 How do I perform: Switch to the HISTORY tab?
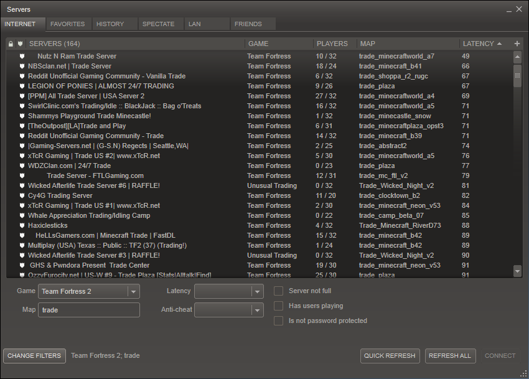coord(115,24)
